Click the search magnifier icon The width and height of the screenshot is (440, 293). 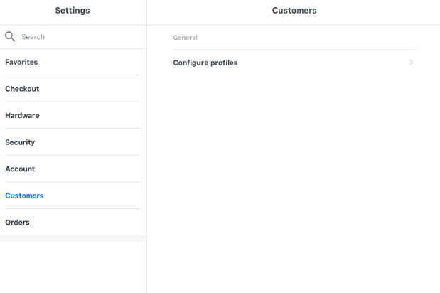click(x=10, y=36)
